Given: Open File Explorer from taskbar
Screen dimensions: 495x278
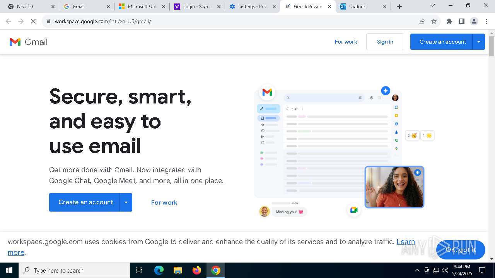Looking at the screenshot, I should click(178, 270).
